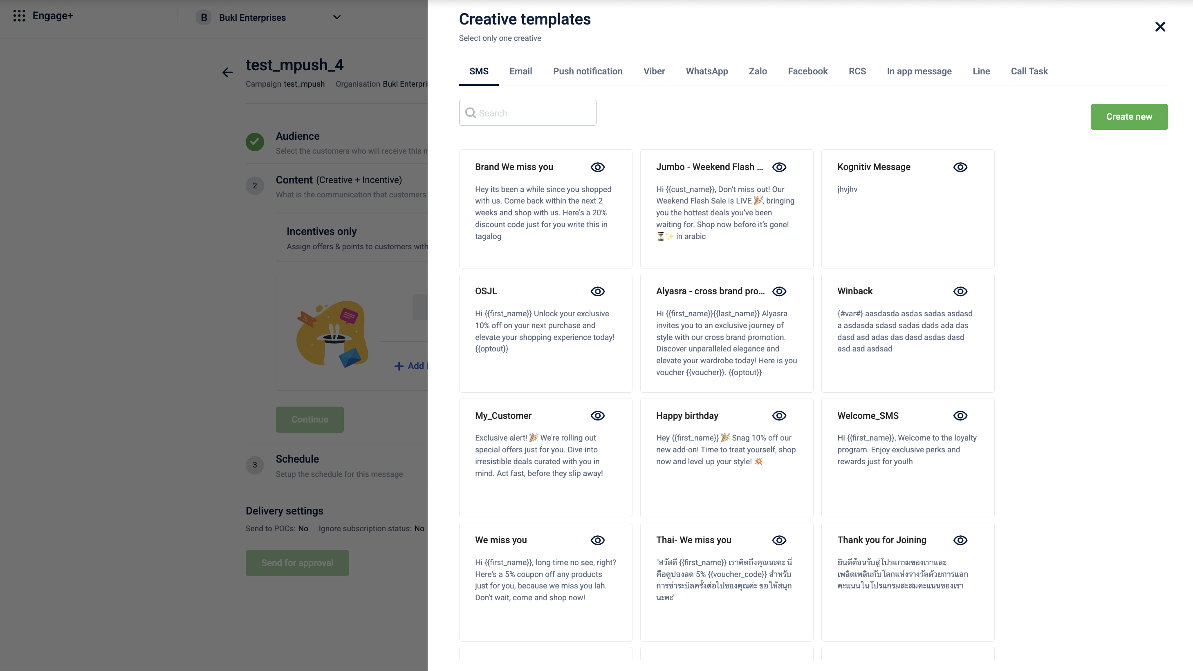This screenshot has height=671, width=1193.
Task: Switch to the Email tab
Action: point(520,71)
